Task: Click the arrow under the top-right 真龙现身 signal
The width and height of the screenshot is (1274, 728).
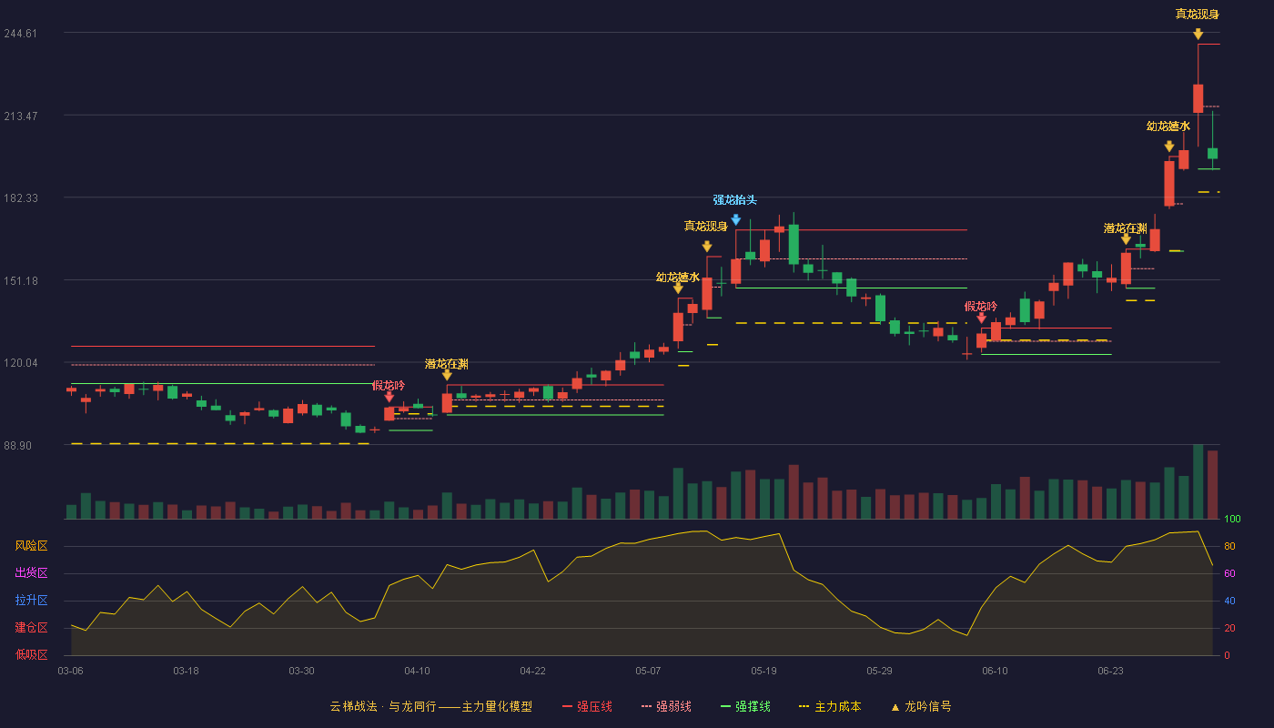Action: (1198, 34)
